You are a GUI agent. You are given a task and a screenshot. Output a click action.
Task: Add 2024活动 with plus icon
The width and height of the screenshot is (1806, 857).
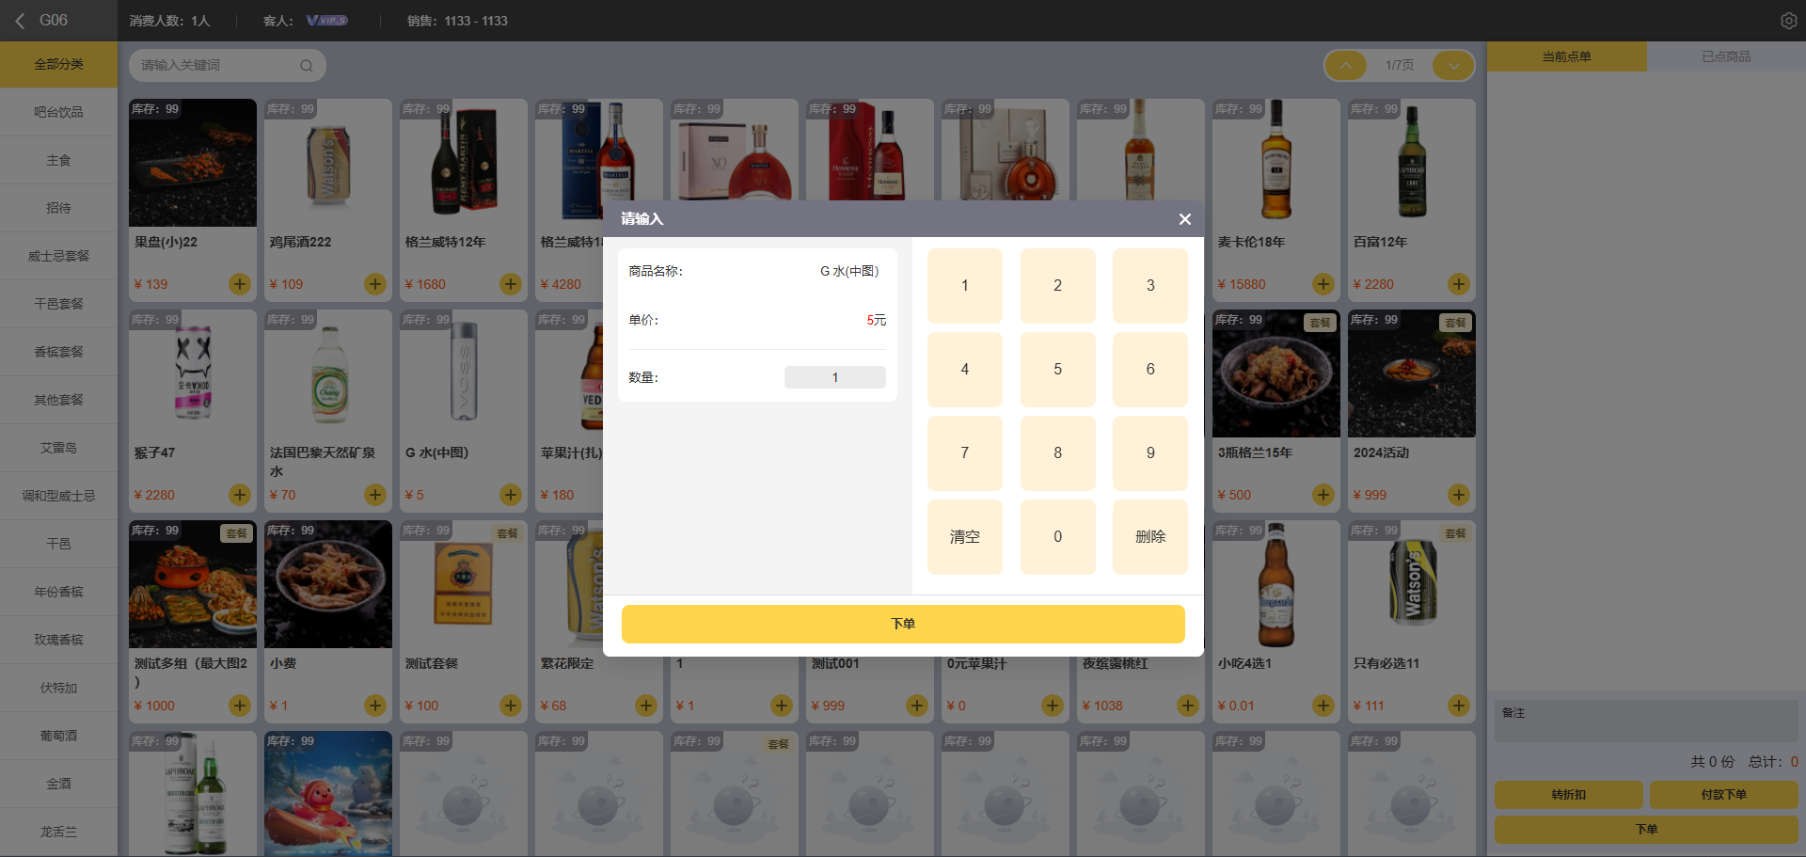tap(1459, 495)
